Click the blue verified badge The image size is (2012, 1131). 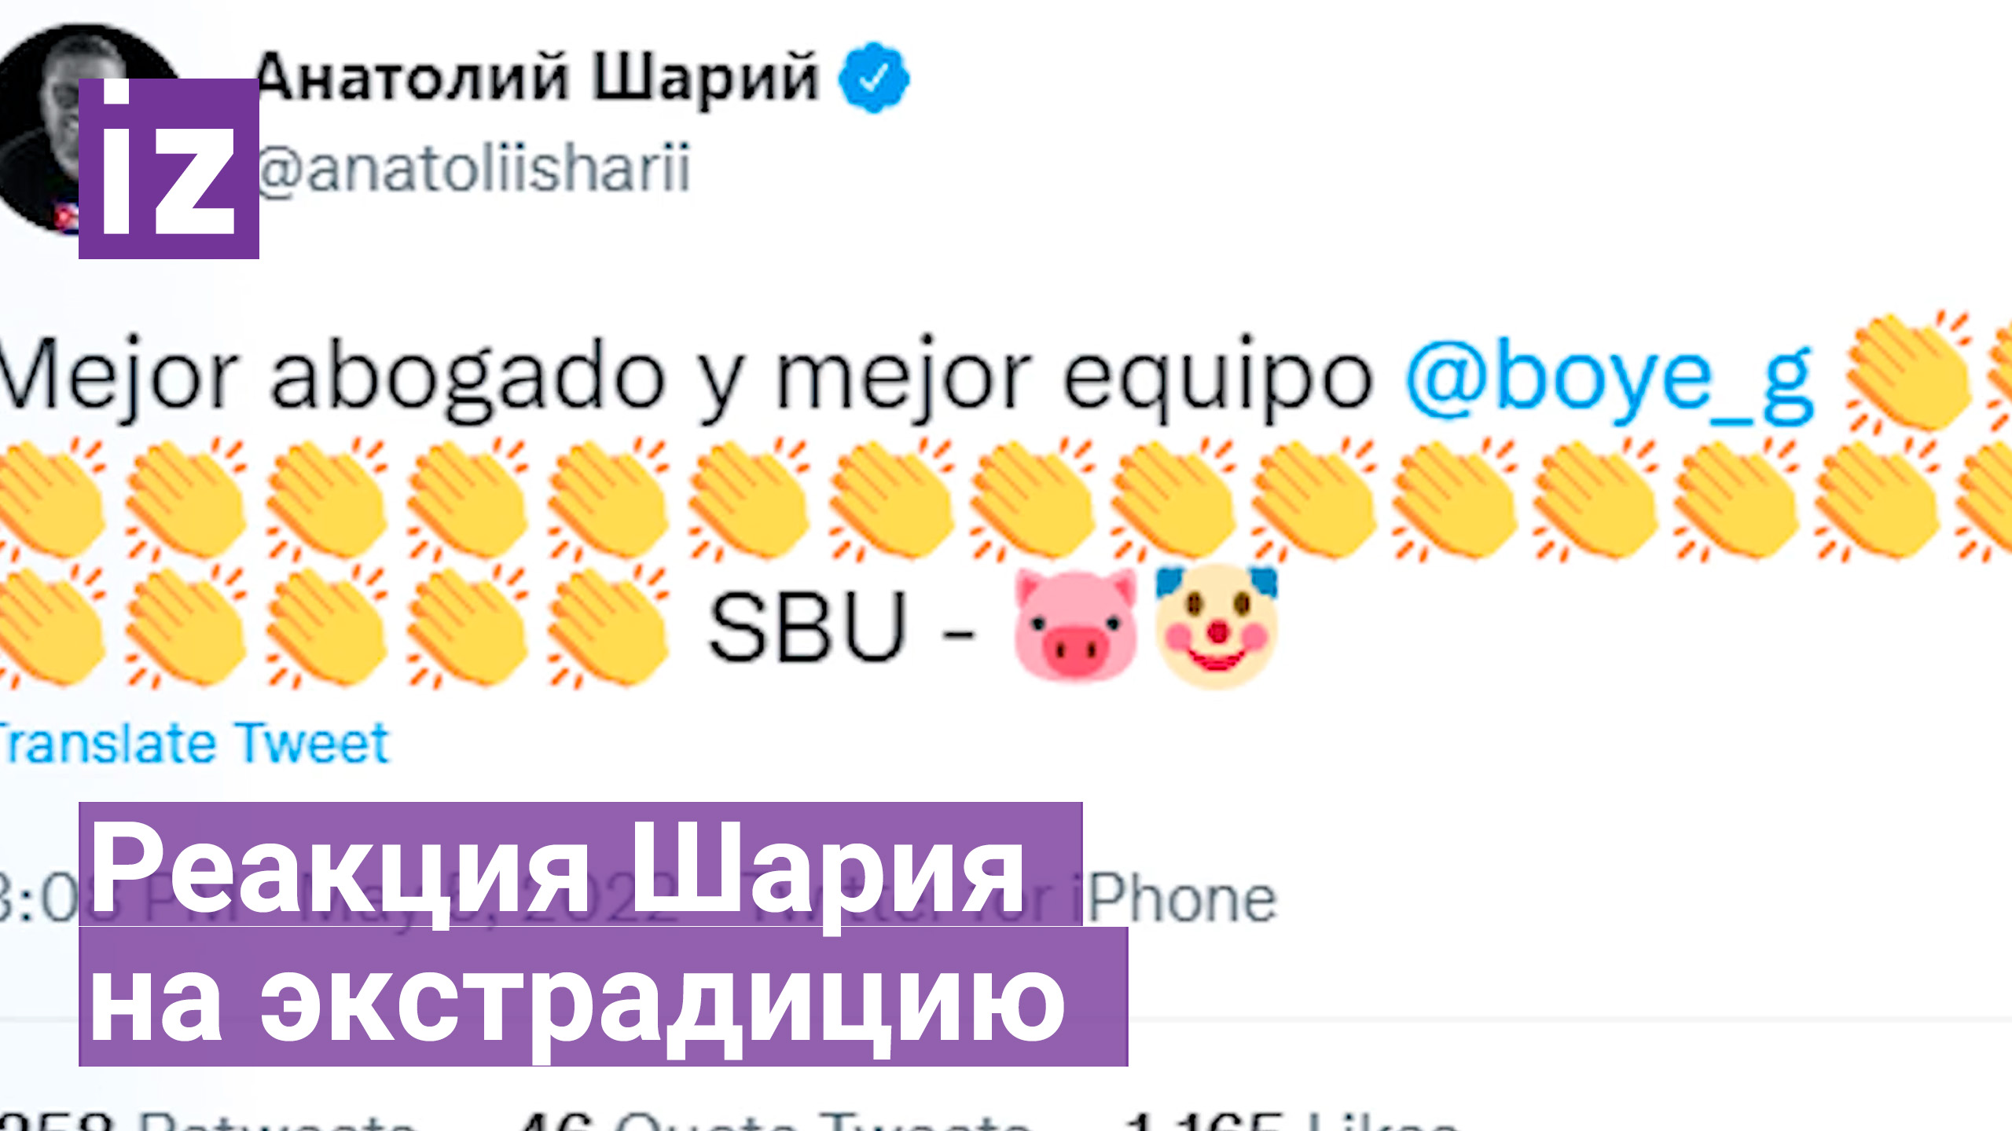[873, 78]
